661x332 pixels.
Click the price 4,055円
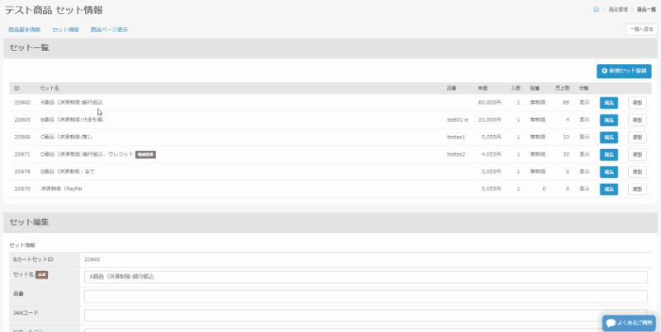pyautogui.click(x=491, y=154)
